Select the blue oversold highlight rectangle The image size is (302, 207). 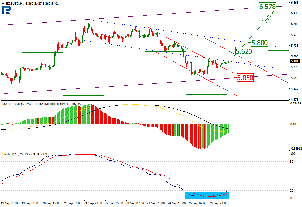click(207, 196)
